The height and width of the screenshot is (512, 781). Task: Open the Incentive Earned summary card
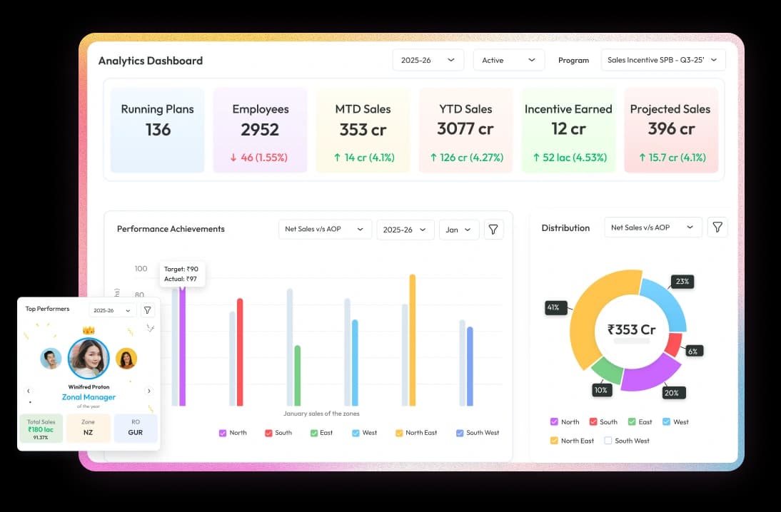(x=568, y=130)
